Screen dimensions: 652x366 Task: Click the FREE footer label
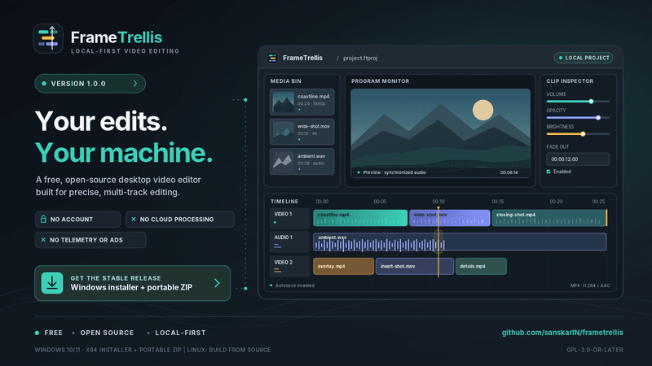[x=53, y=333]
